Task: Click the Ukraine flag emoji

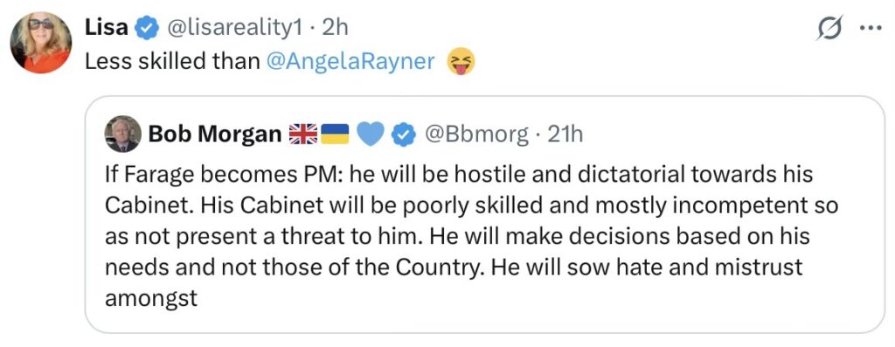Action: coord(335,135)
